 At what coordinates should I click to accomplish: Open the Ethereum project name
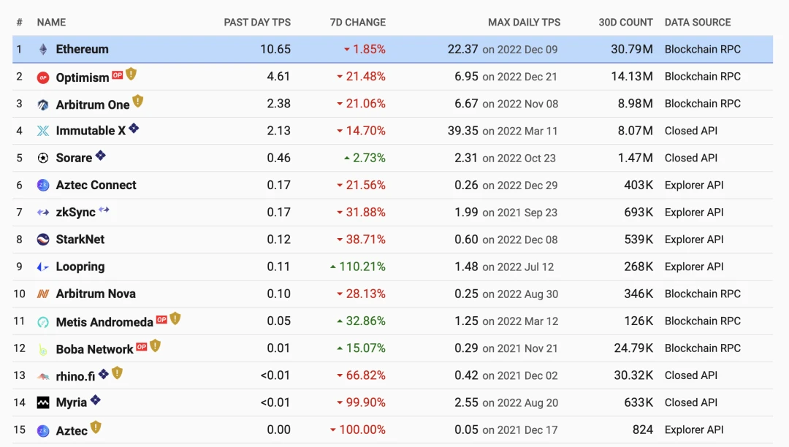pos(82,49)
